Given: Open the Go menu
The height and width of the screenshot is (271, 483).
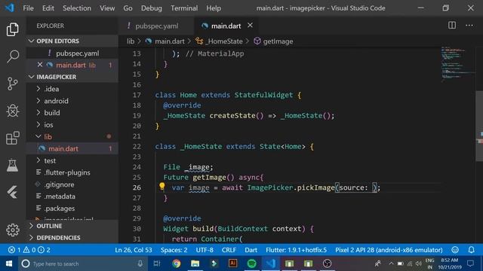Looking at the screenshot, I should click(128, 8).
